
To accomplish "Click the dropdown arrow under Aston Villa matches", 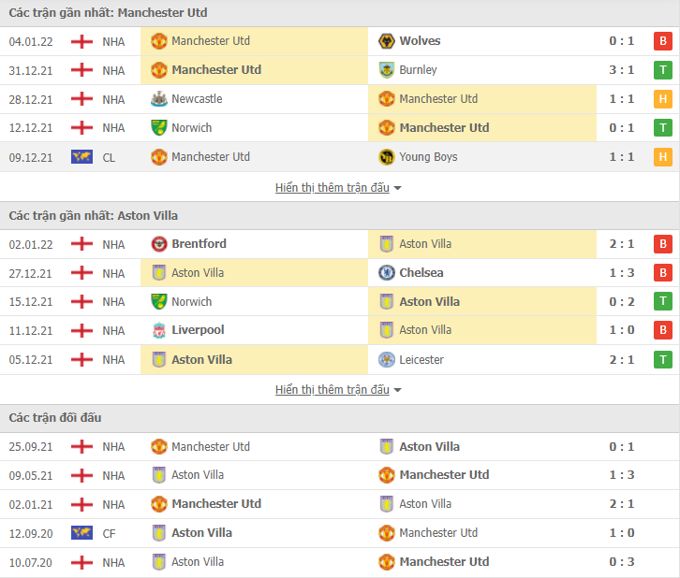I will (x=397, y=391).
